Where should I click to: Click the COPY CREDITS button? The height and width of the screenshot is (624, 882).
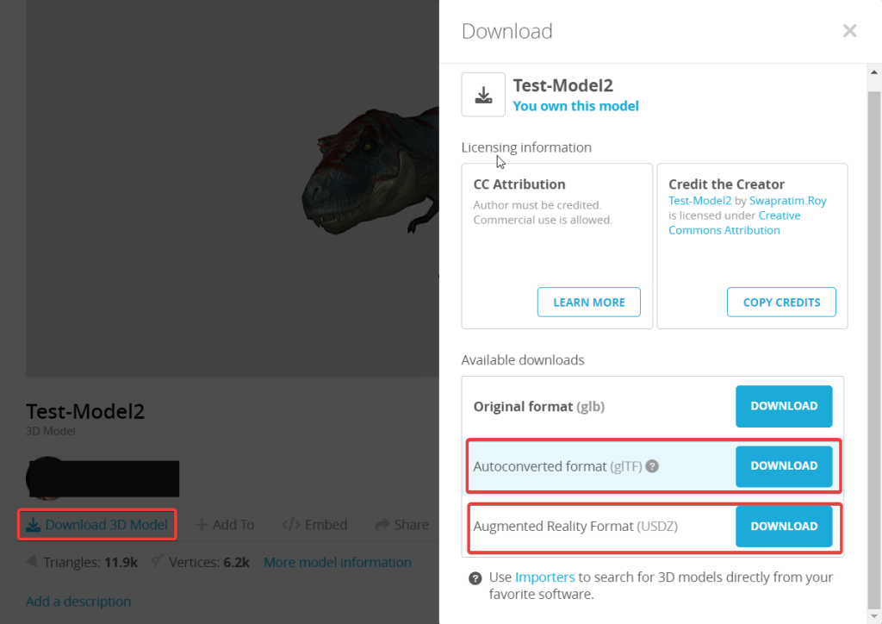[781, 303]
